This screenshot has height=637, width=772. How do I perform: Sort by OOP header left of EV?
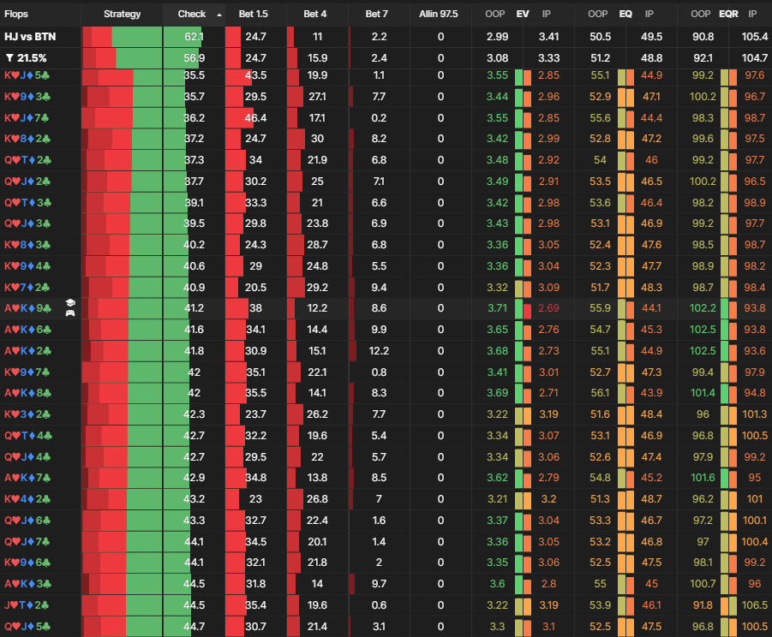[494, 14]
